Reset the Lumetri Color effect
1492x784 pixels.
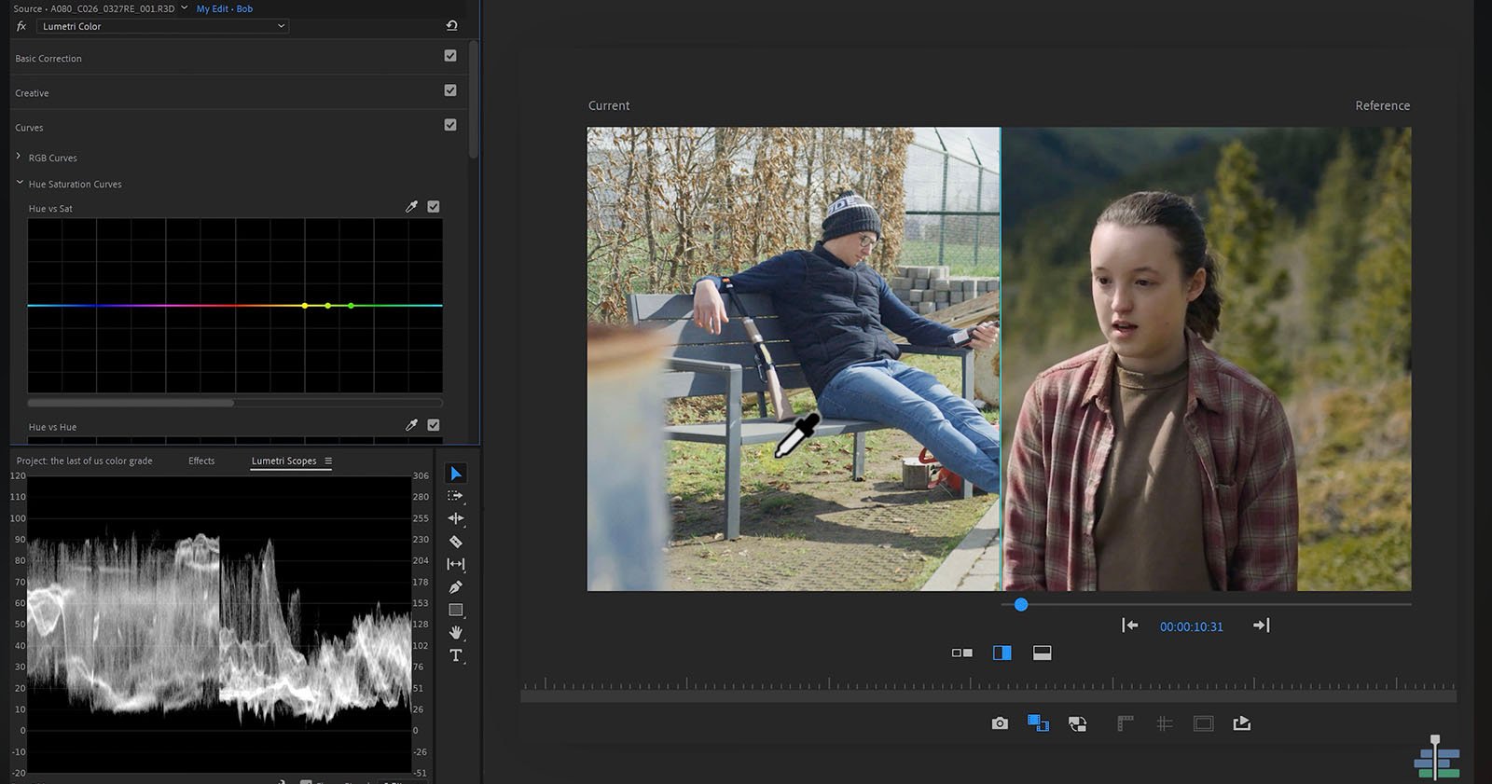pyautogui.click(x=452, y=26)
